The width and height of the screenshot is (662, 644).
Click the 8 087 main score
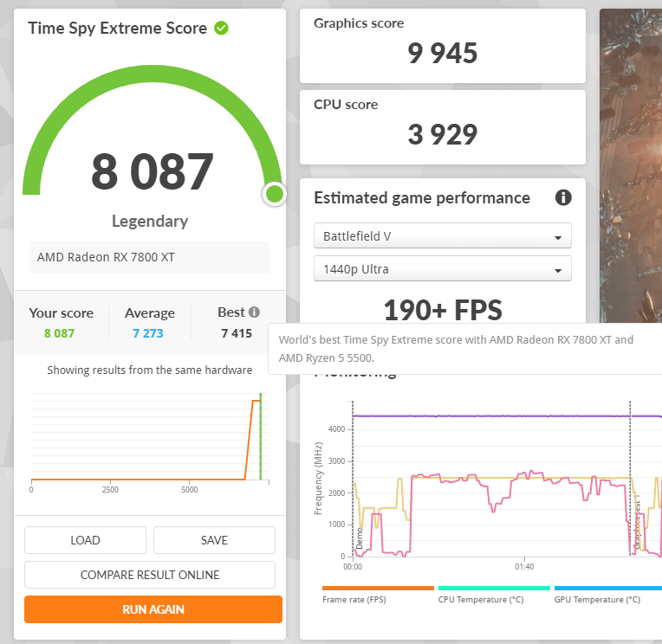[153, 171]
